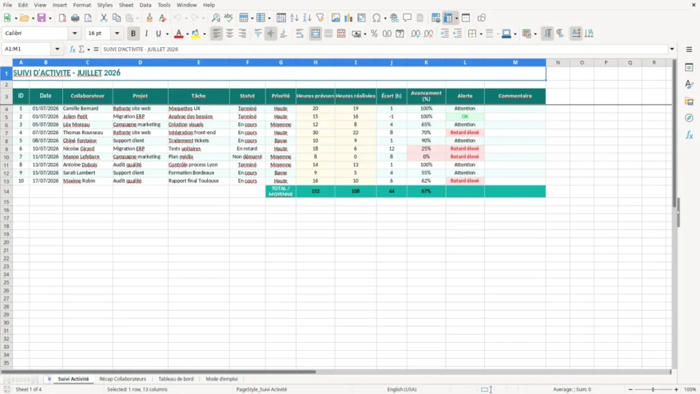Open the Font Name dropdown
Image resolution: width=700 pixels, height=394 pixels.
tap(75, 34)
